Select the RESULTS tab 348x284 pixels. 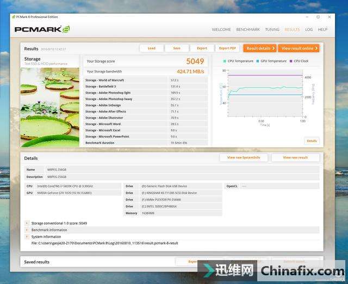point(292,29)
